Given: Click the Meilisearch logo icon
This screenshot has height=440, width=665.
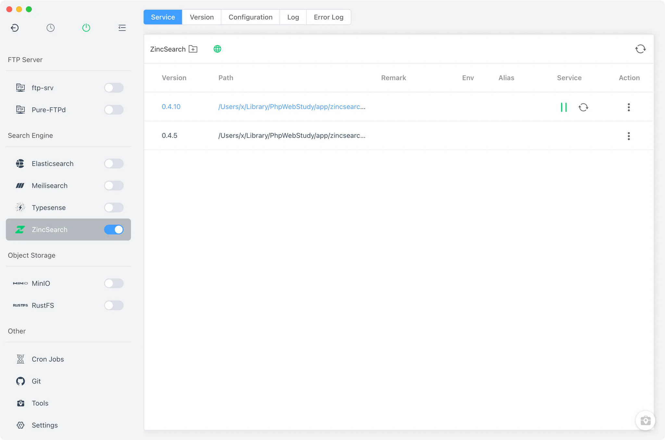Looking at the screenshot, I should pyautogui.click(x=20, y=186).
